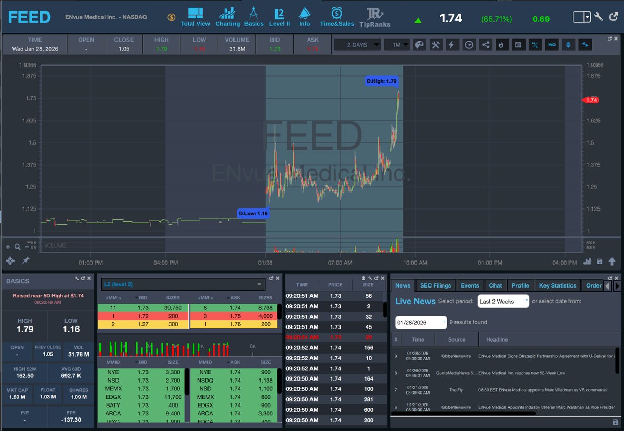This screenshot has width=624, height=431.
Task: Click the D.High: 1.79 chart label
Action: point(381,81)
